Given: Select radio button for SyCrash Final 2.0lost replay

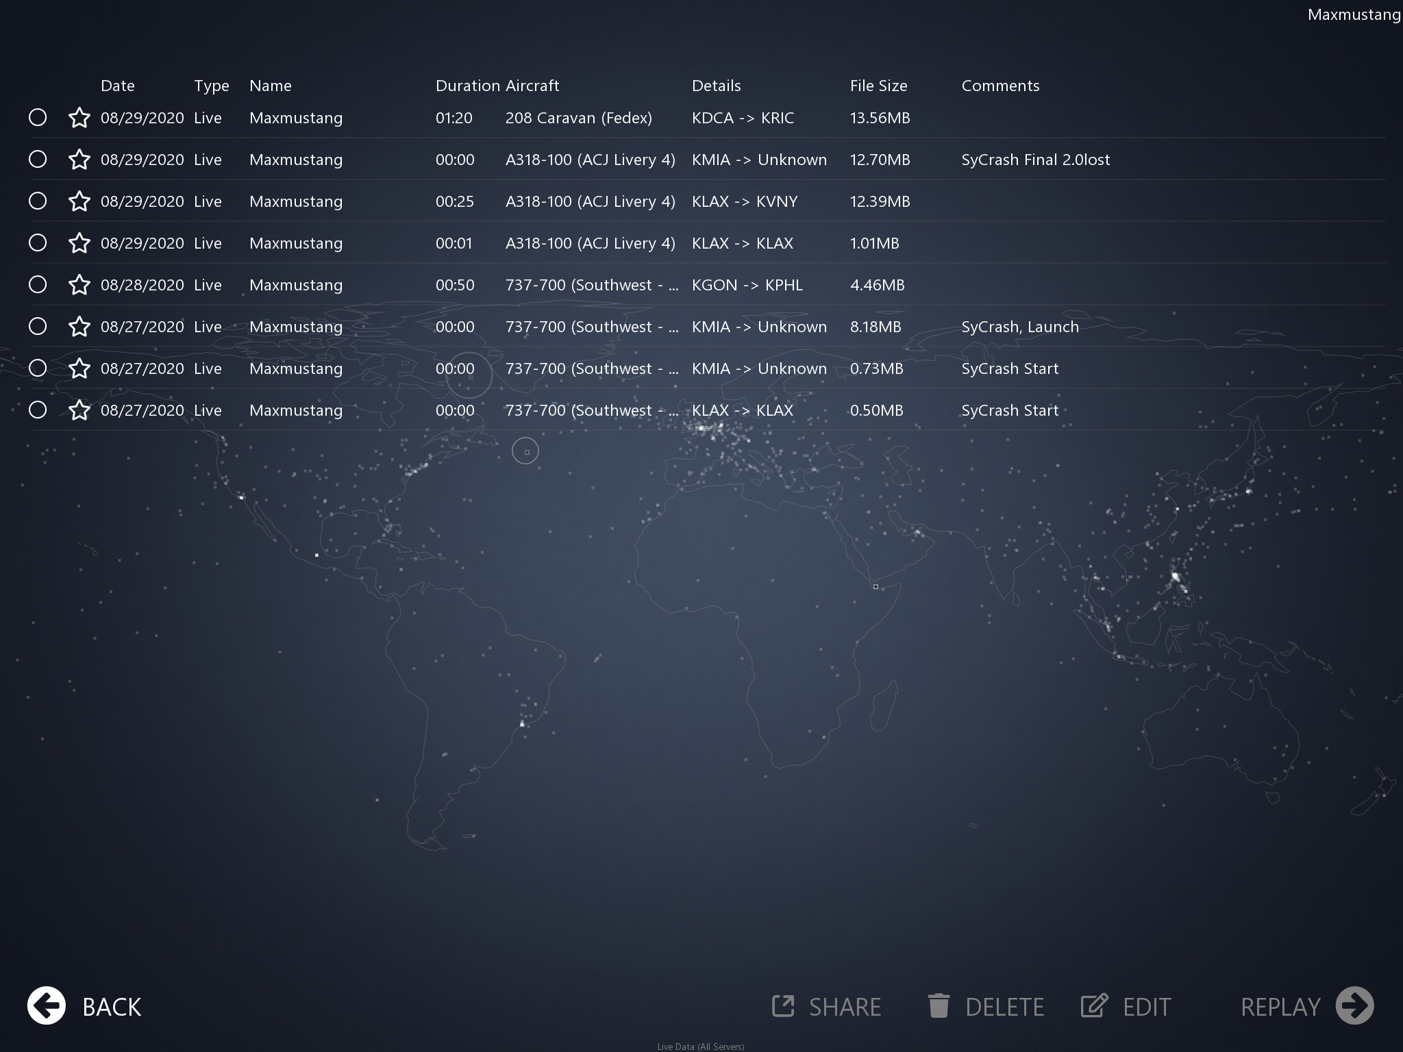Looking at the screenshot, I should [38, 160].
